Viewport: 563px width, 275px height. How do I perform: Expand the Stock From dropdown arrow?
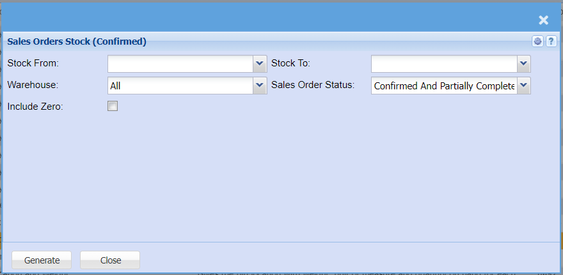point(260,64)
